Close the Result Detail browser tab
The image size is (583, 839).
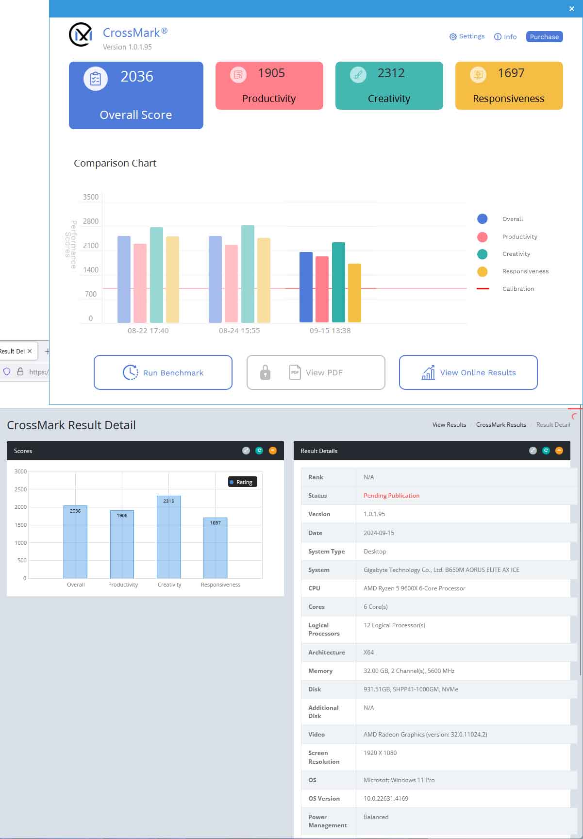point(30,351)
